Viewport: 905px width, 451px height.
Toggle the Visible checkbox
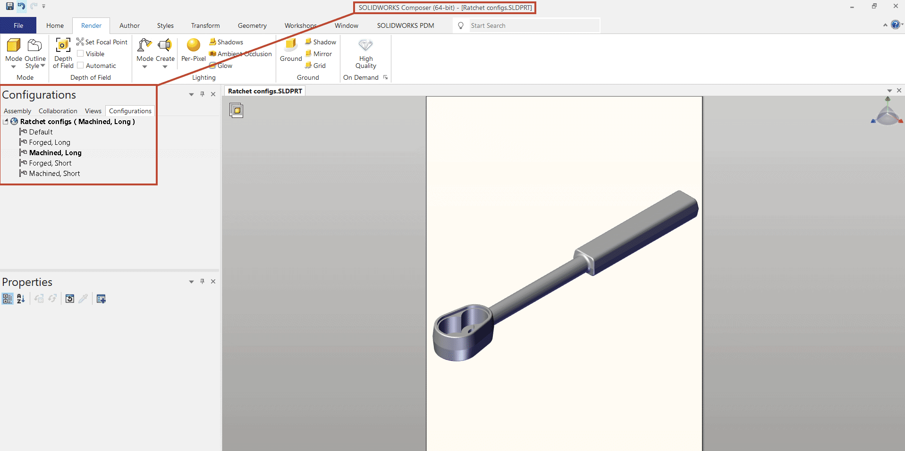pyautogui.click(x=80, y=54)
